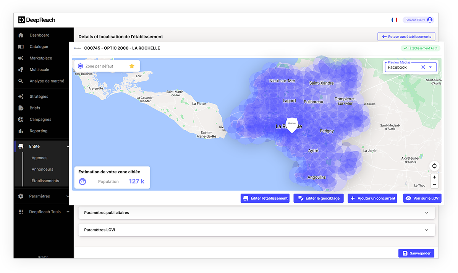This screenshot has width=458, height=273.
Task: Click Éditer l'établissement button
Action: pos(265,198)
